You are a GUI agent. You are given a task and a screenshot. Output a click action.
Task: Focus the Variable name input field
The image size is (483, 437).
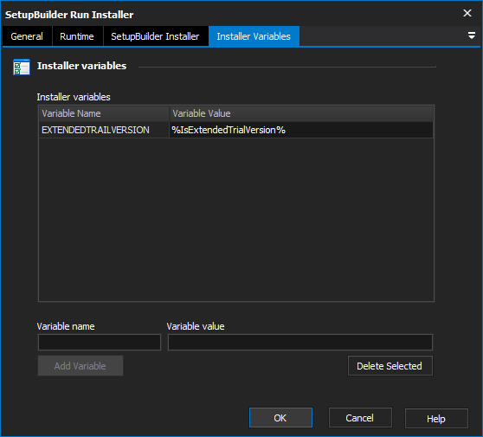point(100,343)
